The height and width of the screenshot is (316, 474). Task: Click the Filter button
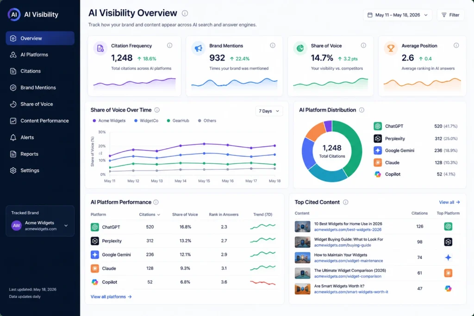coord(450,15)
